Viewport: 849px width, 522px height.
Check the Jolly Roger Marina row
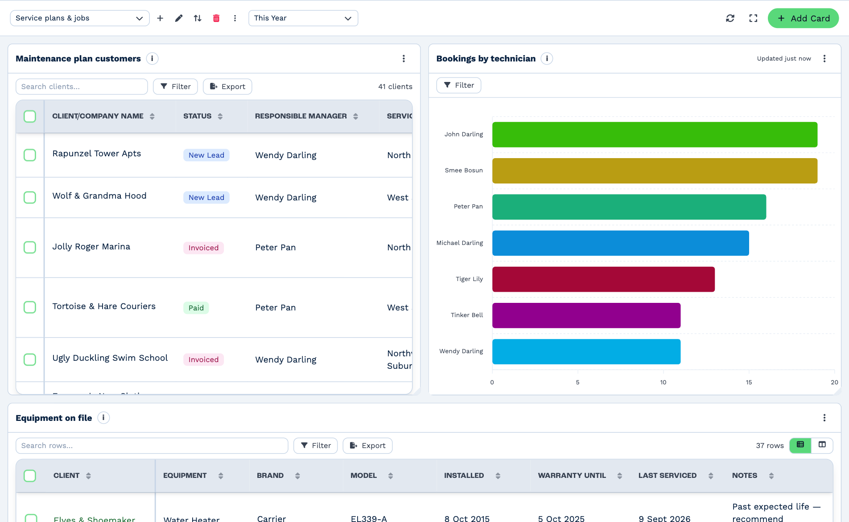coord(30,247)
